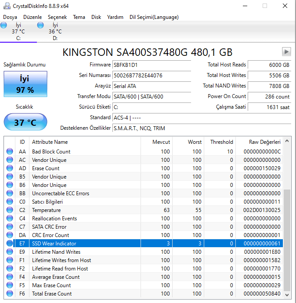The height and width of the screenshot is (303, 296).
Task: Open the Disk menu
Action: (96, 17)
